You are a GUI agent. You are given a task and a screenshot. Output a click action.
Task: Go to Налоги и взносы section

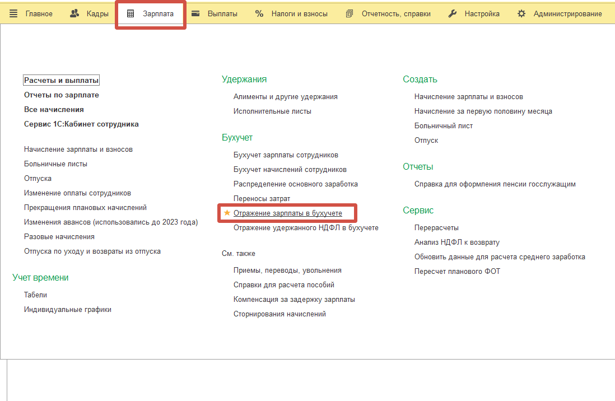coord(299,14)
